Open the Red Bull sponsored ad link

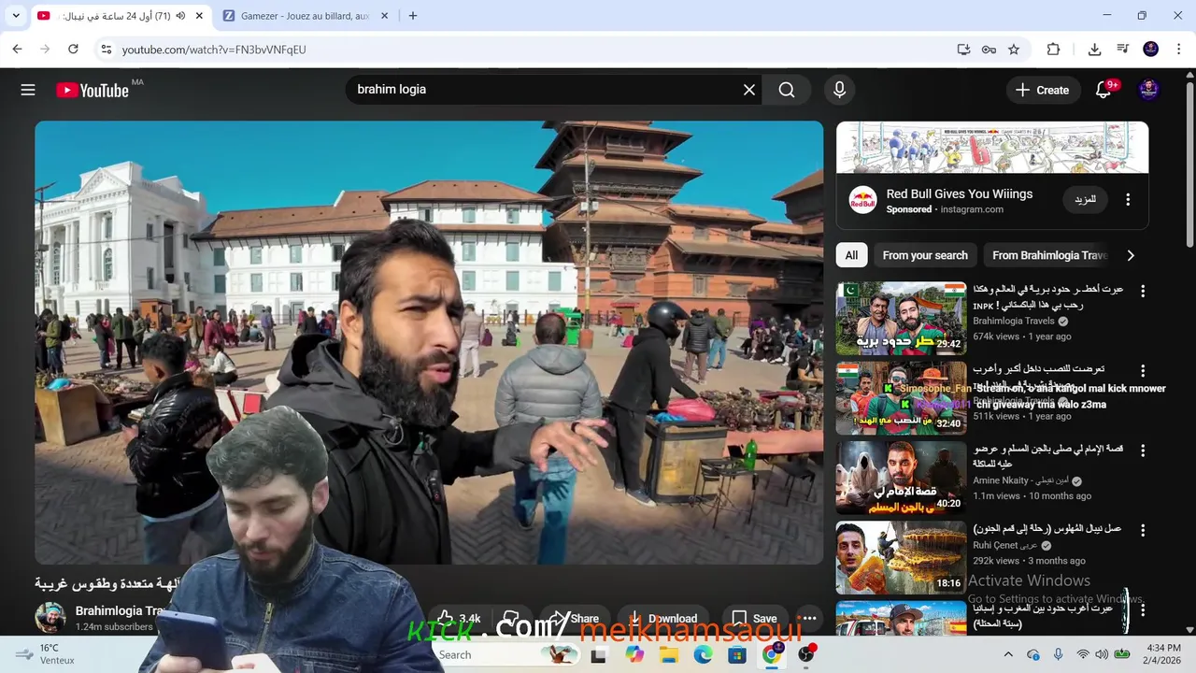point(960,194)
